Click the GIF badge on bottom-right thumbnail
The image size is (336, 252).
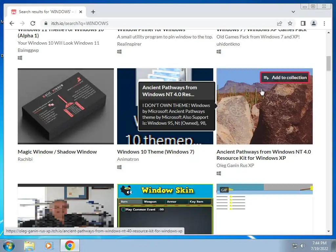[x=224, y=190]
